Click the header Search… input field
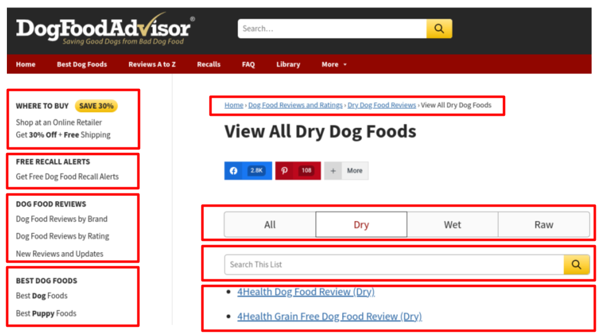This screenshot has width=597, height=336. 332,29
